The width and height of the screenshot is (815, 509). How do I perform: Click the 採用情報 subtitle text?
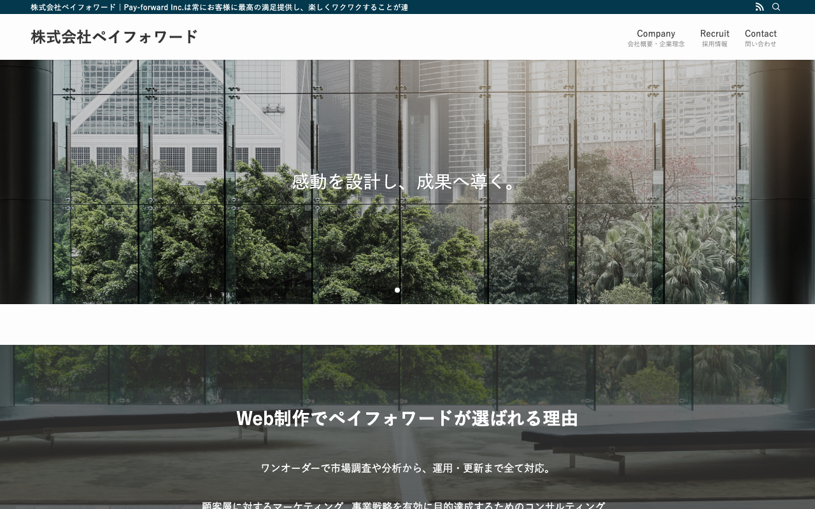pyautogui.click(x=714, y=44)
